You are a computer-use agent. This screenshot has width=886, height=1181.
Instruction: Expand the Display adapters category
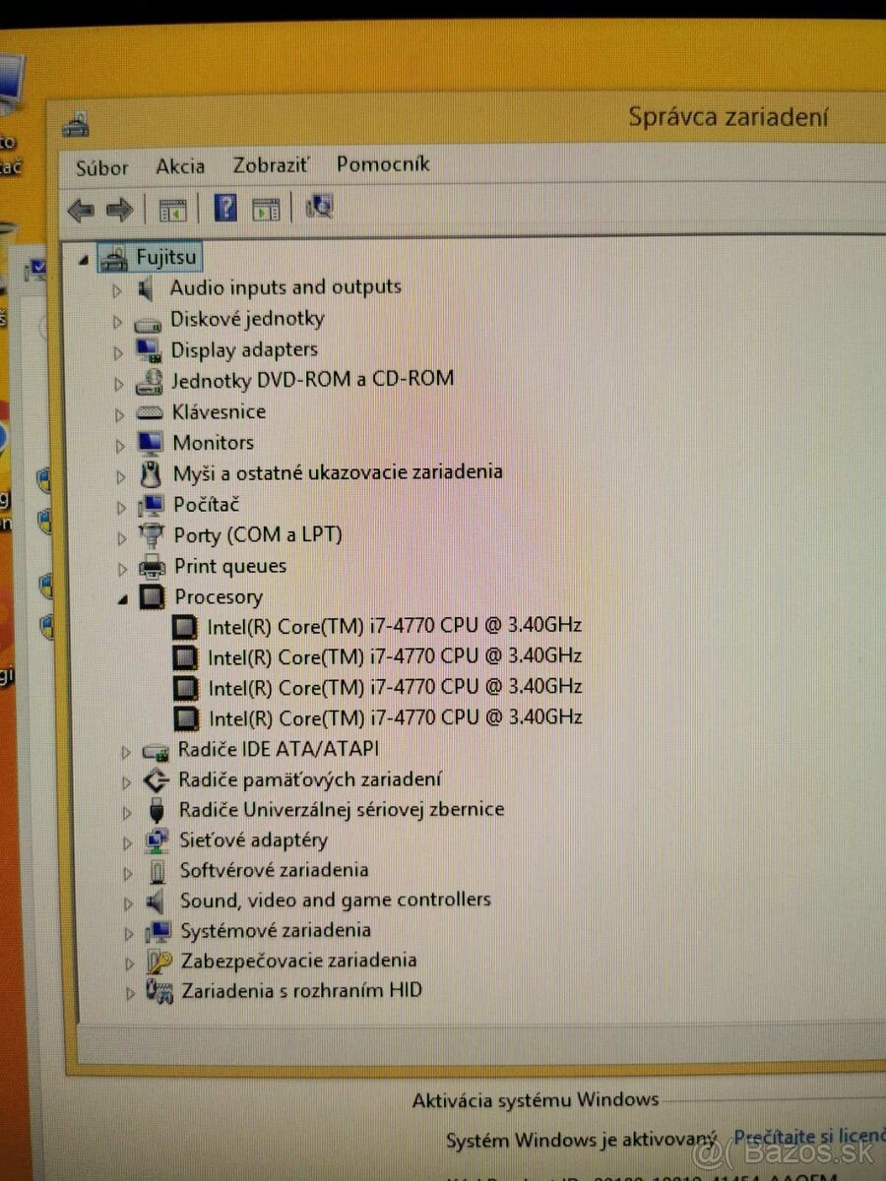pos(118,349)
